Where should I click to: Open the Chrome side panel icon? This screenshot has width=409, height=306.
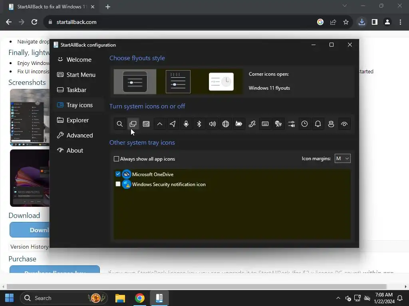pyautogui.click(x=375, y=22)
